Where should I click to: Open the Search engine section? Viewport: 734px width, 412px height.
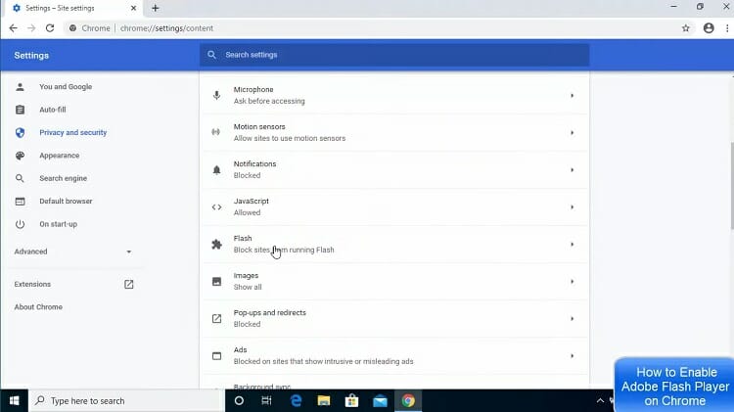point(64,178)
